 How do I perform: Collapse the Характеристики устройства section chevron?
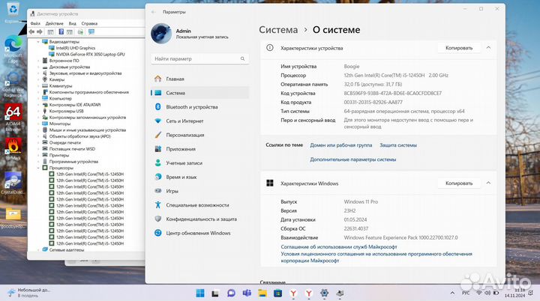488,47
